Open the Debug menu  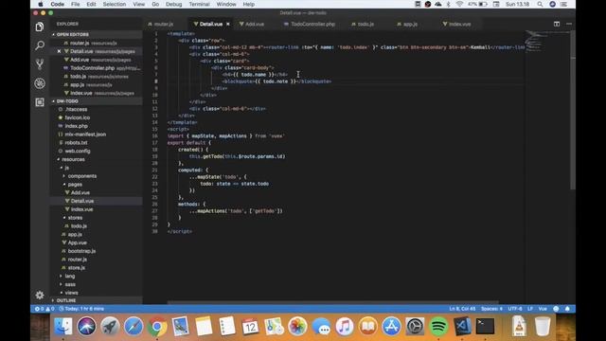click(173, 4)
